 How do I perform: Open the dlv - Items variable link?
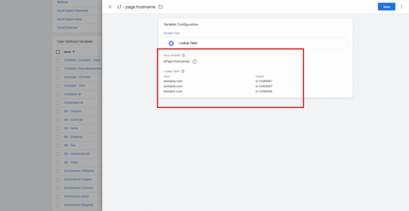pyautogui.click(x=71, y=128)
